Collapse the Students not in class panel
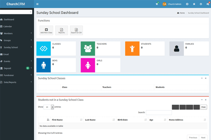Viewport: 211px width, 140px height. [202, 100]
